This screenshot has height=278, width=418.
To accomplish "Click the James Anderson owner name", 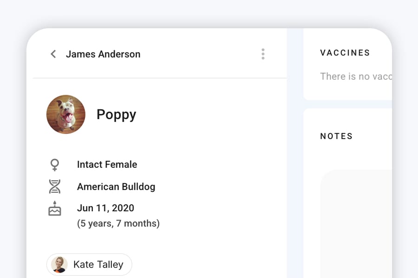I will 103,54.
